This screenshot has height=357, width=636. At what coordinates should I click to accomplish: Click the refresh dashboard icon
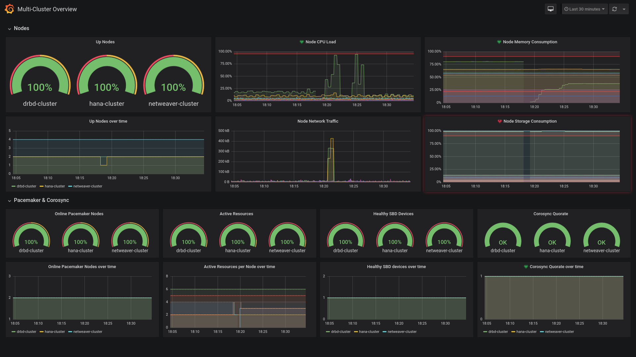point(614,9)
